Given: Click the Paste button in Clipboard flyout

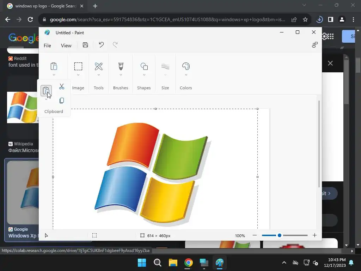Looking at the screenshot, I should click(x=46, y=91).
